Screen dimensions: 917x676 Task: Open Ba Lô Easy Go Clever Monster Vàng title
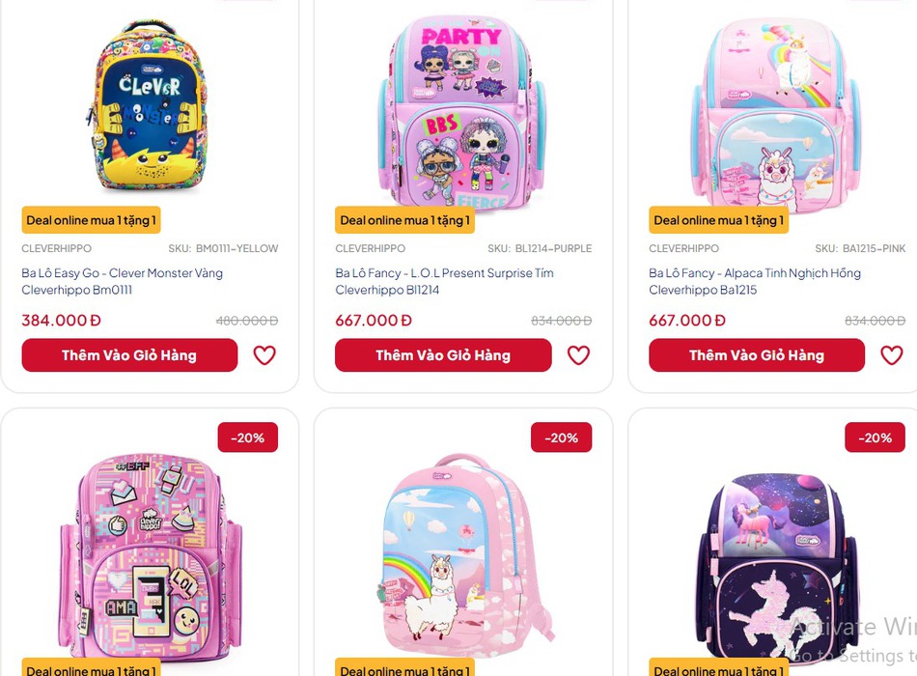point(123,282)
